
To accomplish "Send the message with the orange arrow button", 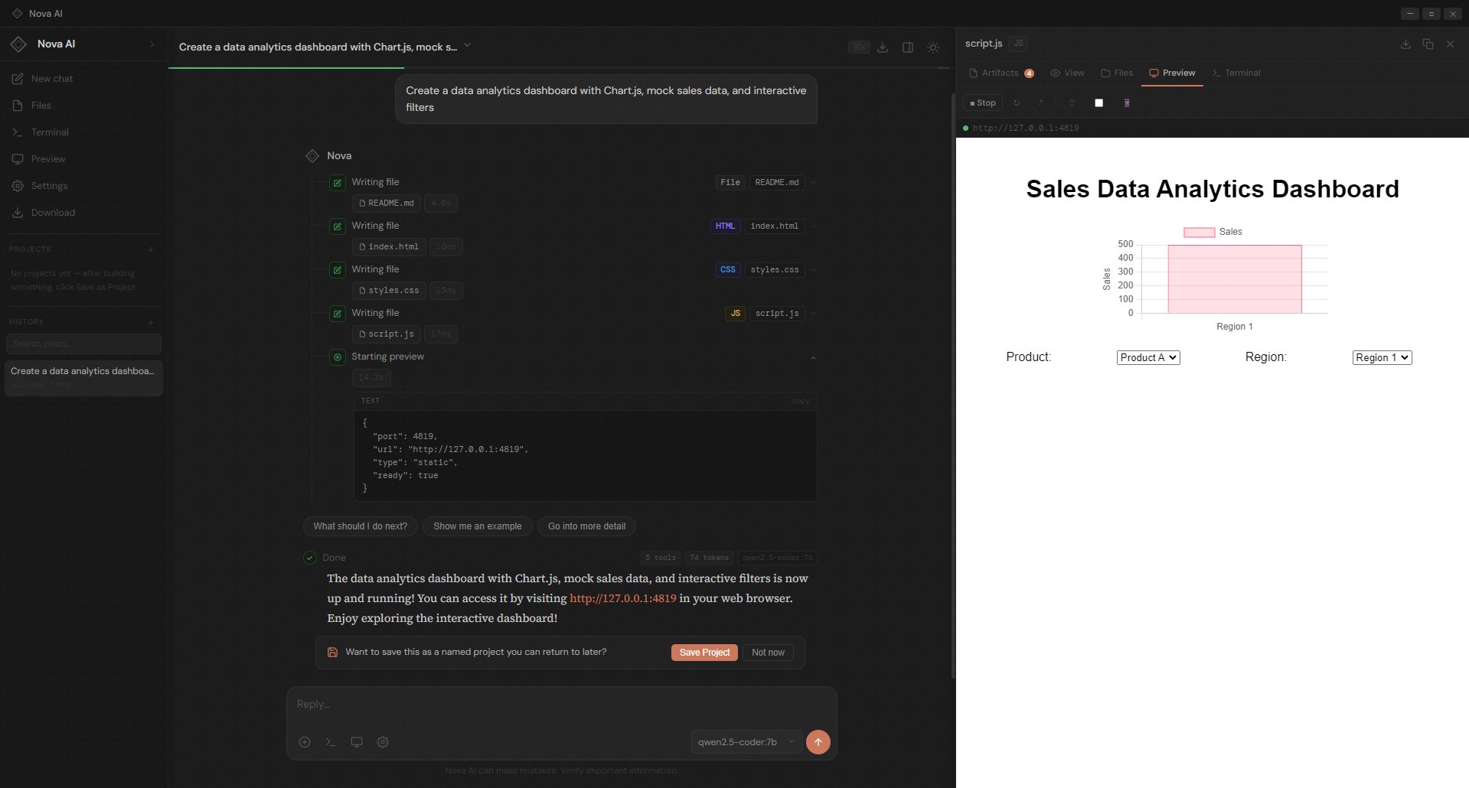I will point(818,741).
